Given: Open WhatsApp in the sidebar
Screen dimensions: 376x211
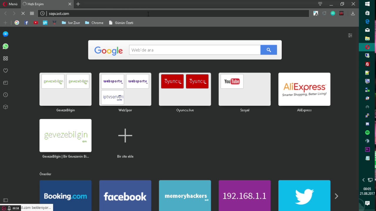Looking at the screenshot, I should tap(6, 46).
